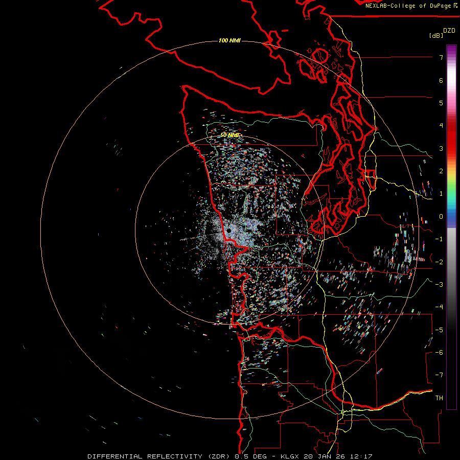Viewport: 460px width, 460px height.
Task: Select the -5 value on the scale
Action: (x=439, y=330)
